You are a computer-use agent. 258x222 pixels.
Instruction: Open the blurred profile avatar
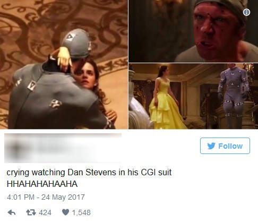pos(16,148)
